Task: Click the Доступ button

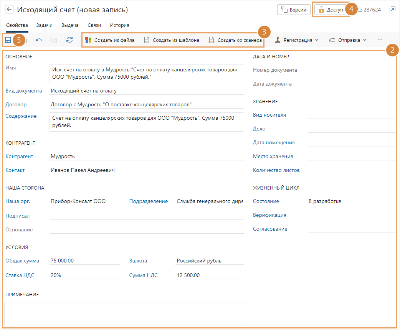Action: [x=331, y=10]
